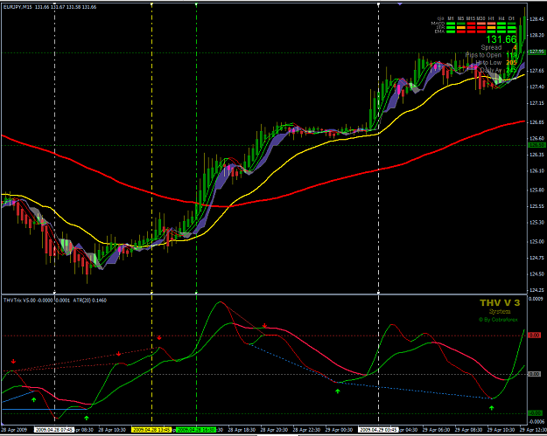Click the EMA signal block under H4
The height and width of the screenshot is (436, 547).
click(x=501, y=31)
